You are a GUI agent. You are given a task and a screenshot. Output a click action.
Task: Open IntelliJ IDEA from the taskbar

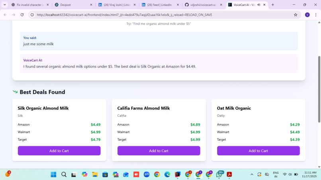click(178, 174)
